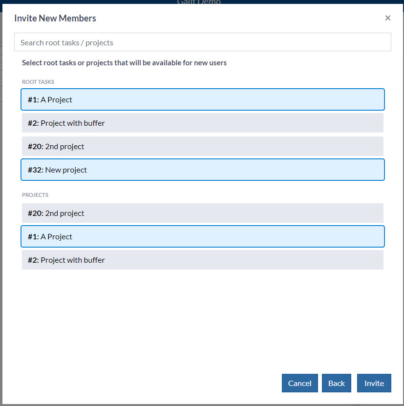Select #2: Project with buffer under Root Tasks
Viewport: 404px width, 406px height.
pos(203,123)
